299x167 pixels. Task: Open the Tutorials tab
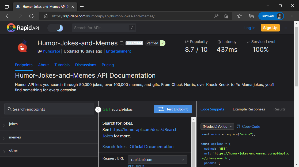62,65
